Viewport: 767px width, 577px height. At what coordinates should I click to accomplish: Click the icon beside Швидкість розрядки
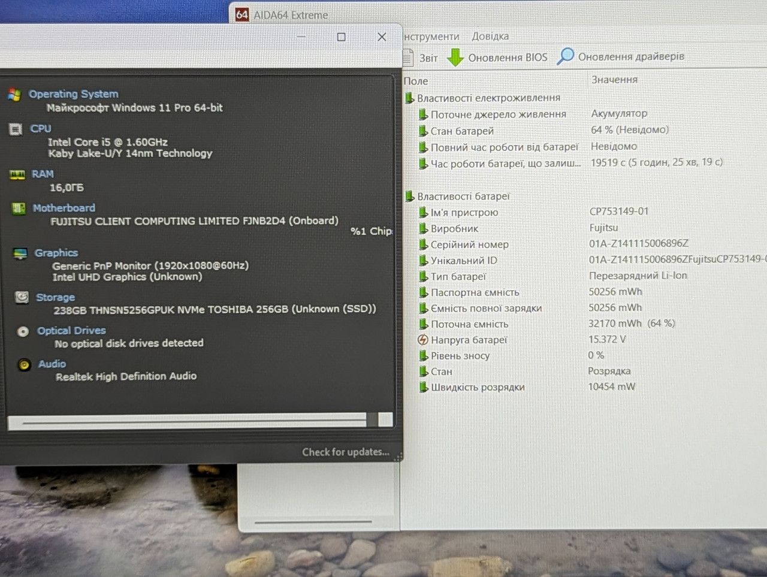click(424, 387)
